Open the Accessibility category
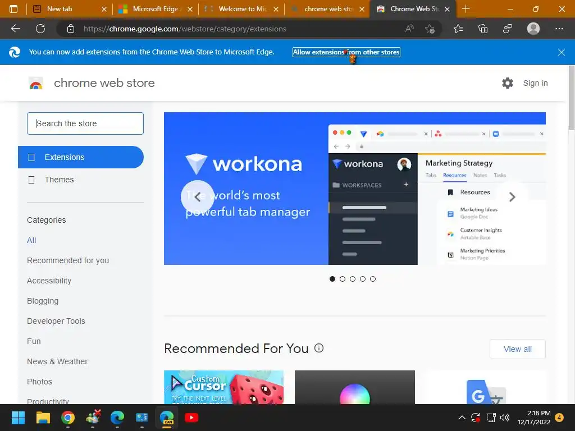The image size is (575, 431). tap(49, 281)
